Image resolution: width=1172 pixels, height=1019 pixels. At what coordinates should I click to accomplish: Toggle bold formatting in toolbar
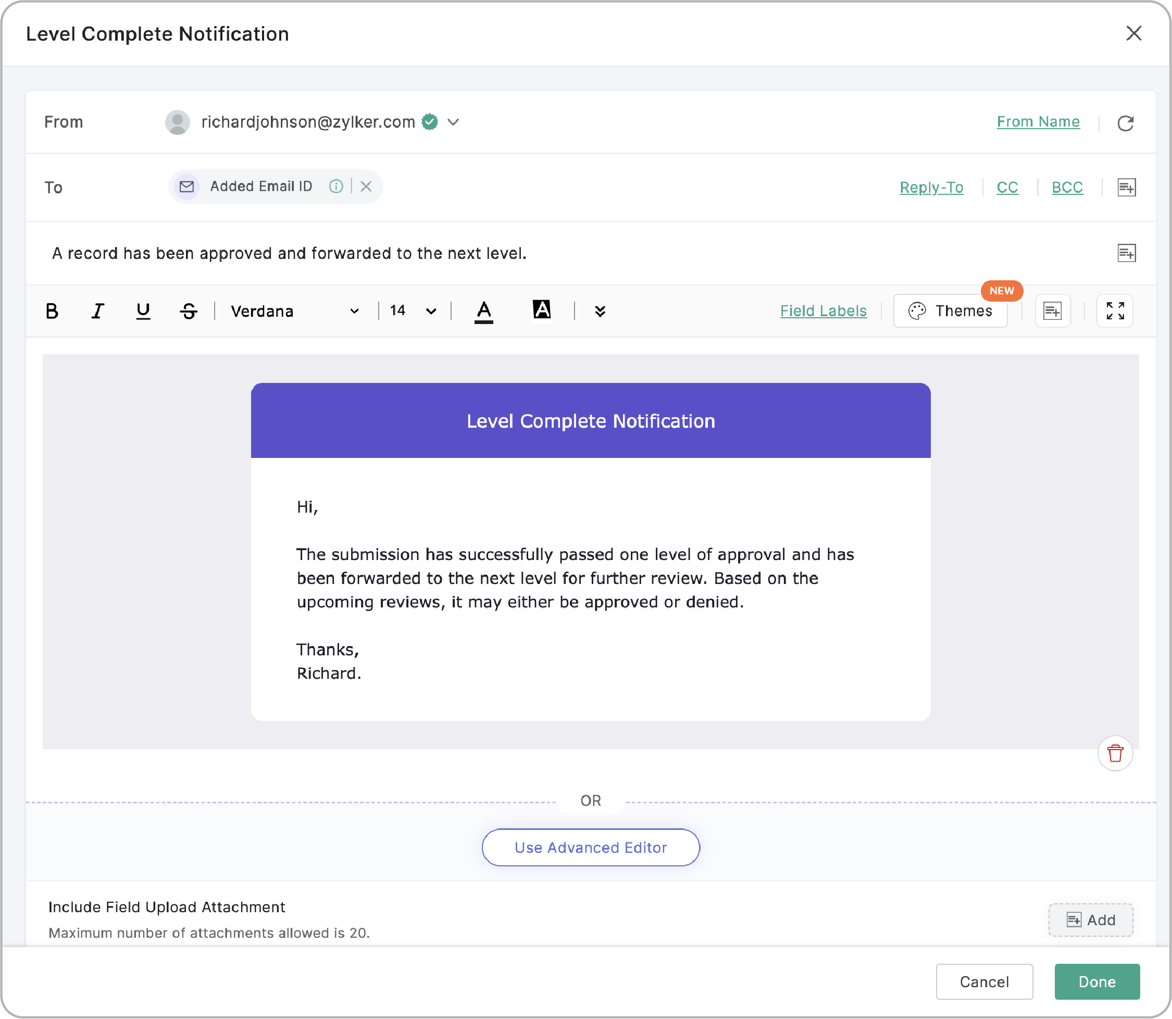click(52, 311)
